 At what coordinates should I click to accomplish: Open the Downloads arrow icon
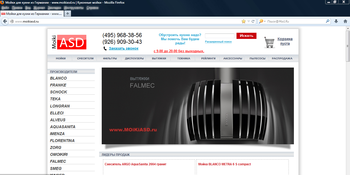click(336, 21)
